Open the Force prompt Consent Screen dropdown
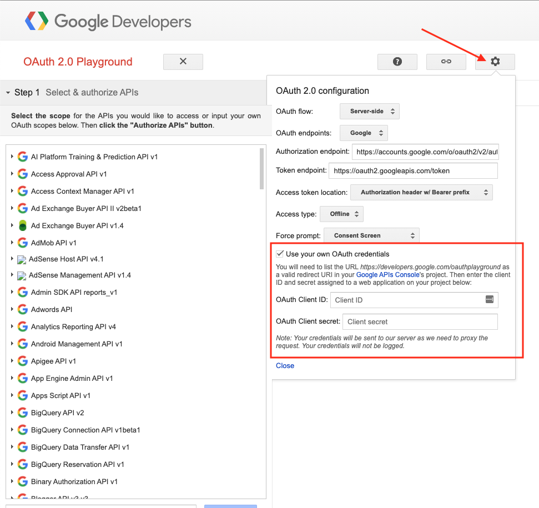 click(371, 236)
